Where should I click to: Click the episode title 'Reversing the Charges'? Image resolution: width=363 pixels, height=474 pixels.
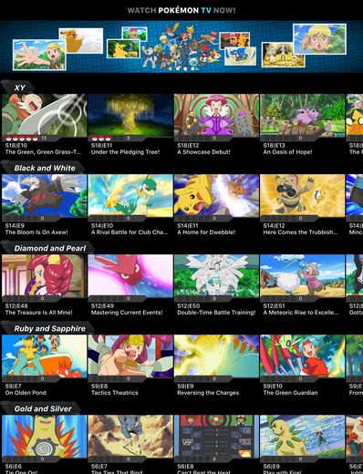[x=208, y=393]
